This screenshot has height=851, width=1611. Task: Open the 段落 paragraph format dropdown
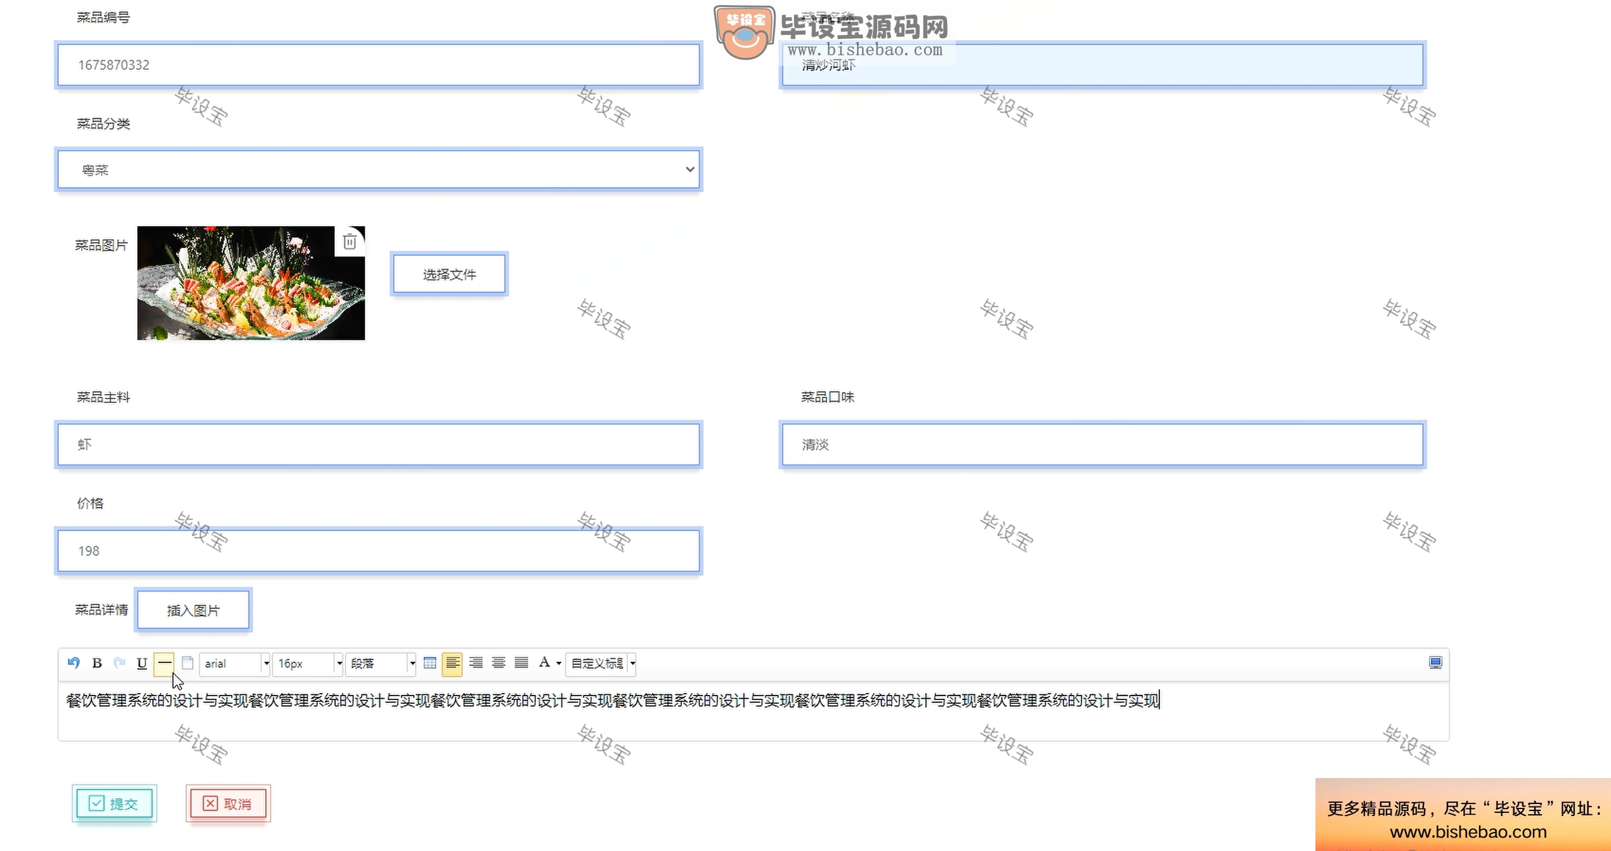pyautogui.click(x=381, y=663)
